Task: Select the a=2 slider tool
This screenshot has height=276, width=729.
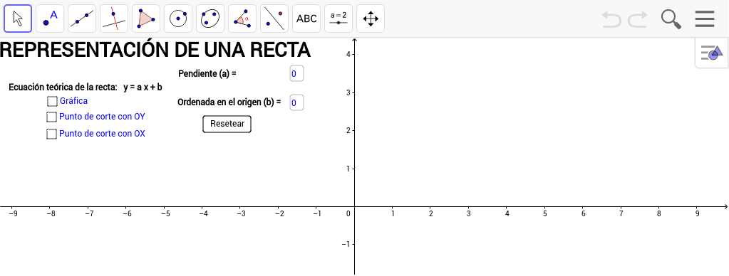Action: click(338, 18)
